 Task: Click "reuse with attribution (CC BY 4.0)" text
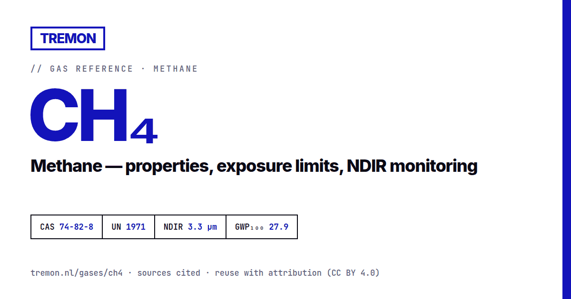[x=297, y=273]
